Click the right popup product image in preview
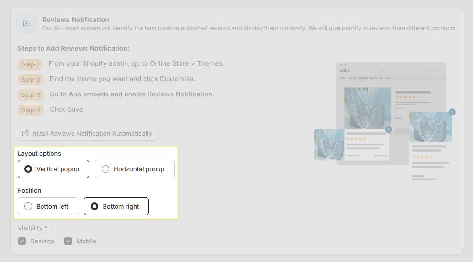473x262 pixels. [431, 127]
